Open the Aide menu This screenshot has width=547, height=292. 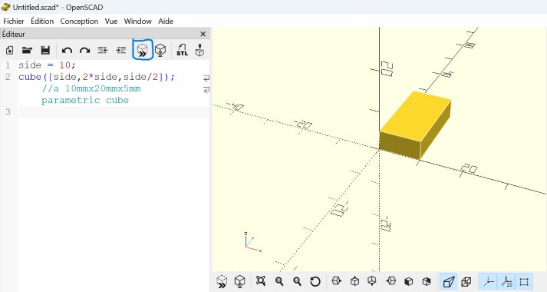tap(166, 21)
